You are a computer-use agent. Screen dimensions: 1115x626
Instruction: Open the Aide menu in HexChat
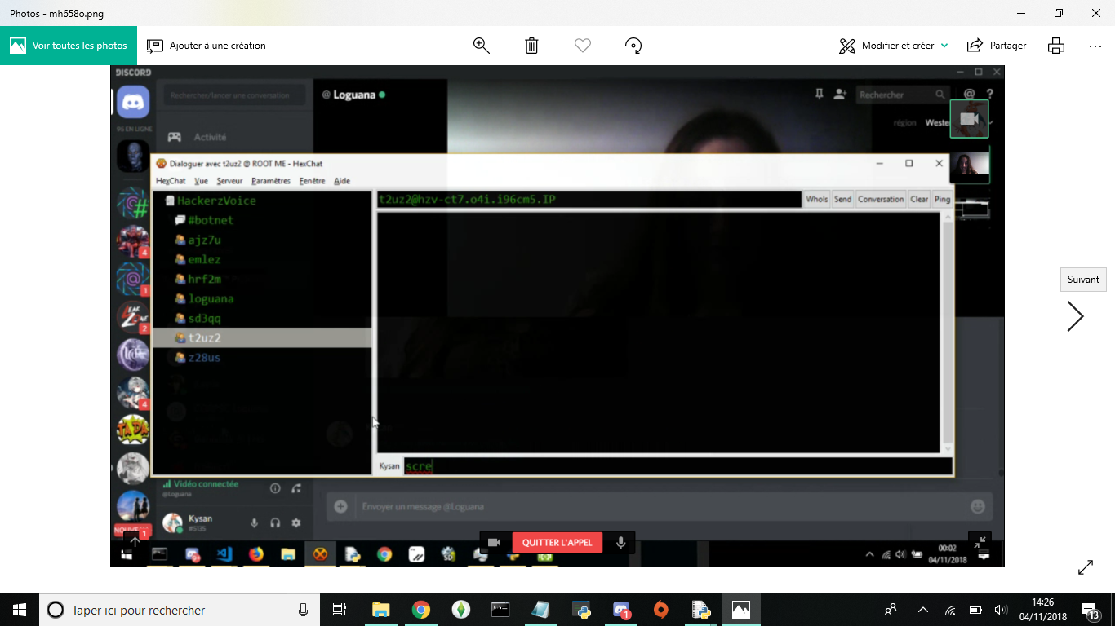click(342, 181)
